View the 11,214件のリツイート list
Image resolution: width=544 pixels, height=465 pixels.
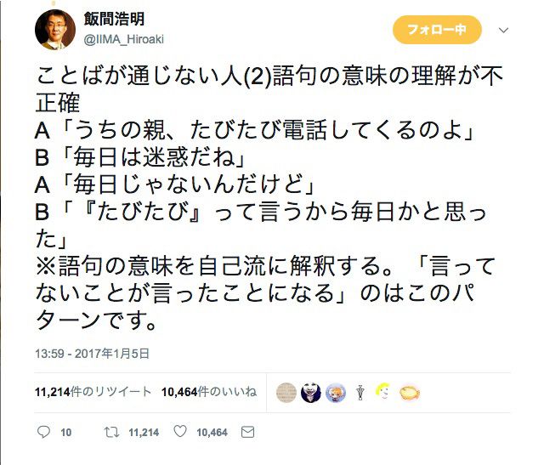tap(93, 392)
